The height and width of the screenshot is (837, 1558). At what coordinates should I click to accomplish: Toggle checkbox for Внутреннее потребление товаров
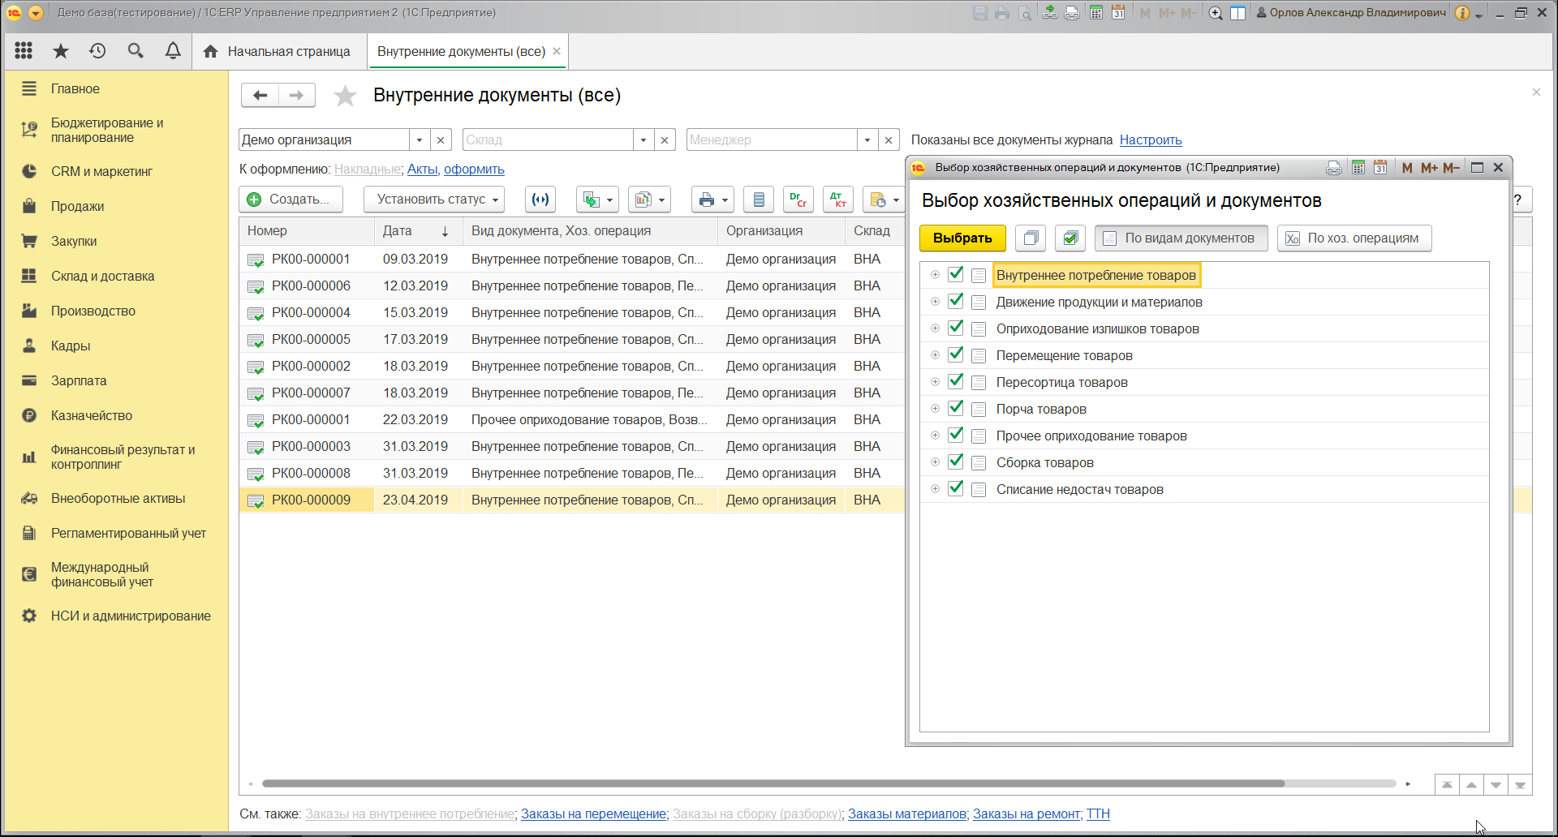[956, 274]
